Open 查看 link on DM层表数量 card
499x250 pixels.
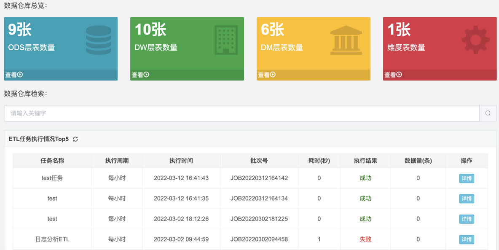point(267,75)
